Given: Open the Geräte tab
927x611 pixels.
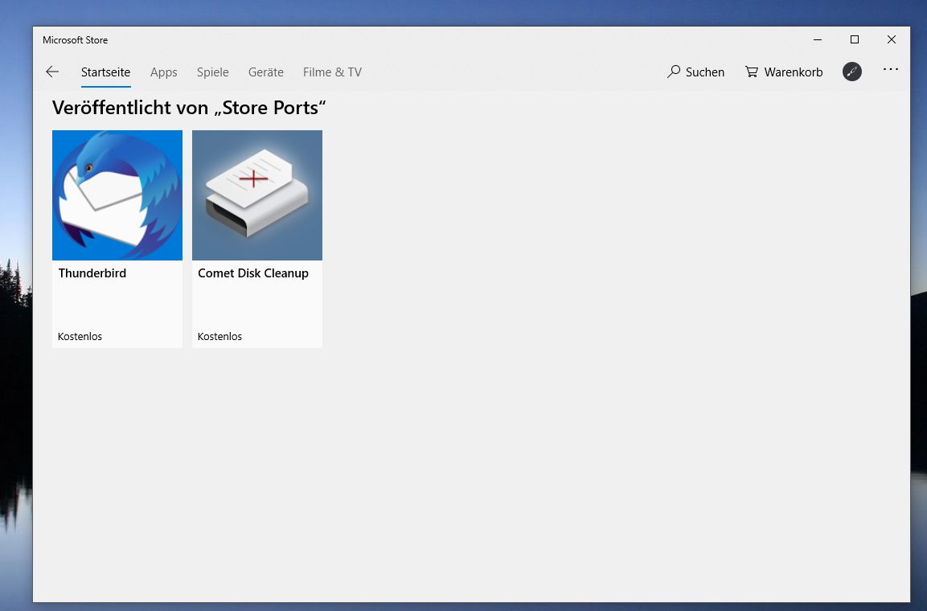Looking at the screenshot, I should [266, 72].
